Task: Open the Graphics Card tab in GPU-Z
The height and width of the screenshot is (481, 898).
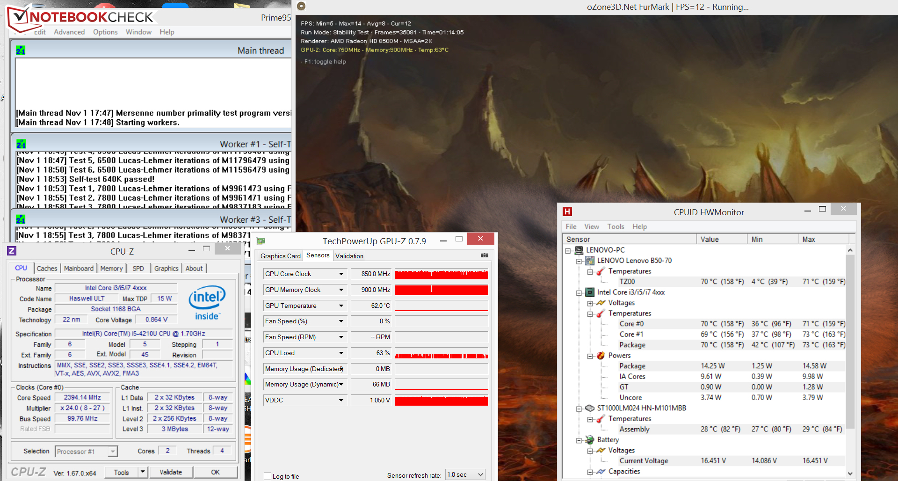Action: 280,256
